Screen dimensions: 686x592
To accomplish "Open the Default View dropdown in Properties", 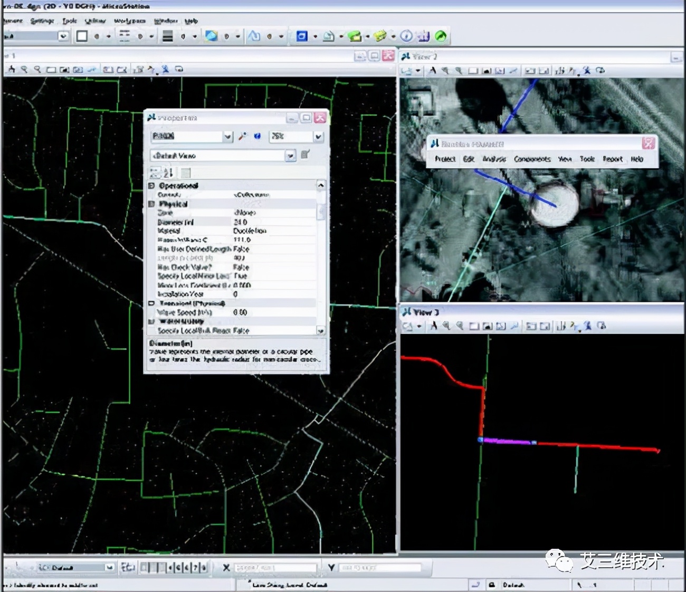I will 290,156.
